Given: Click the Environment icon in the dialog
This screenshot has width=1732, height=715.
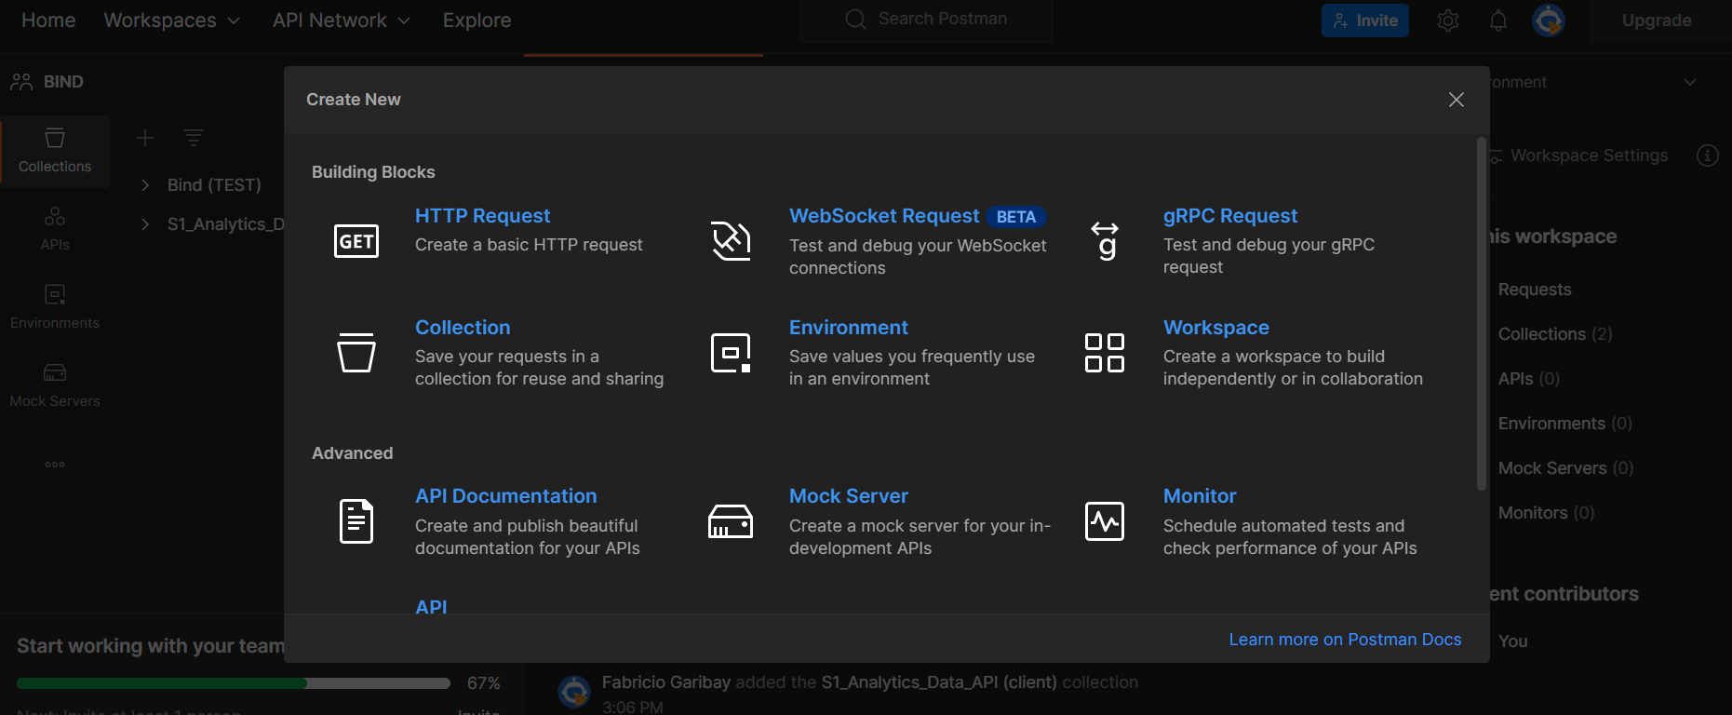Looking at the screenshot, I should (x=731, y=353).
